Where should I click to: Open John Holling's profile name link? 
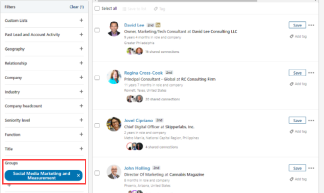click(x=137, y=168)
